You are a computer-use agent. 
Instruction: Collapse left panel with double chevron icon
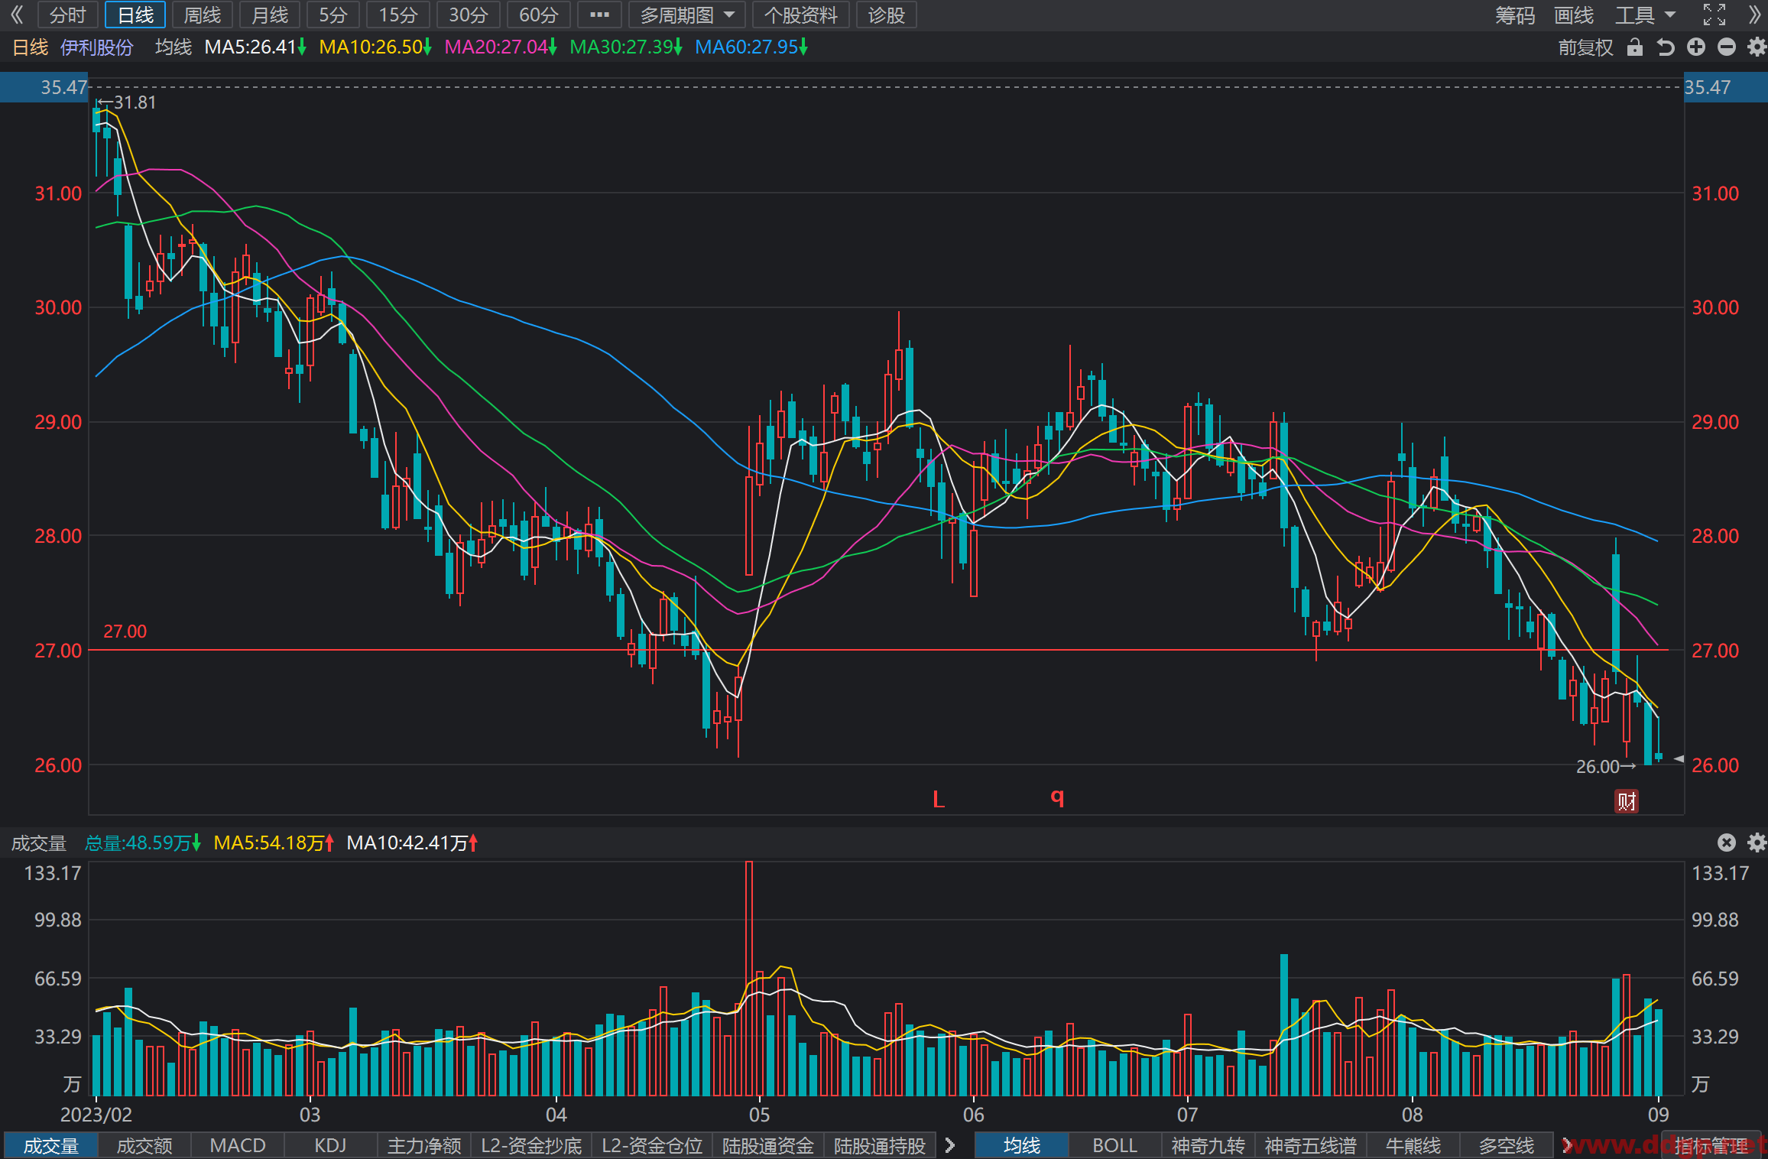click(18, 15)
